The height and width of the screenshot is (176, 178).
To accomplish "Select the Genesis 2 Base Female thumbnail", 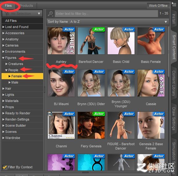I will click(x=151, y=125).
